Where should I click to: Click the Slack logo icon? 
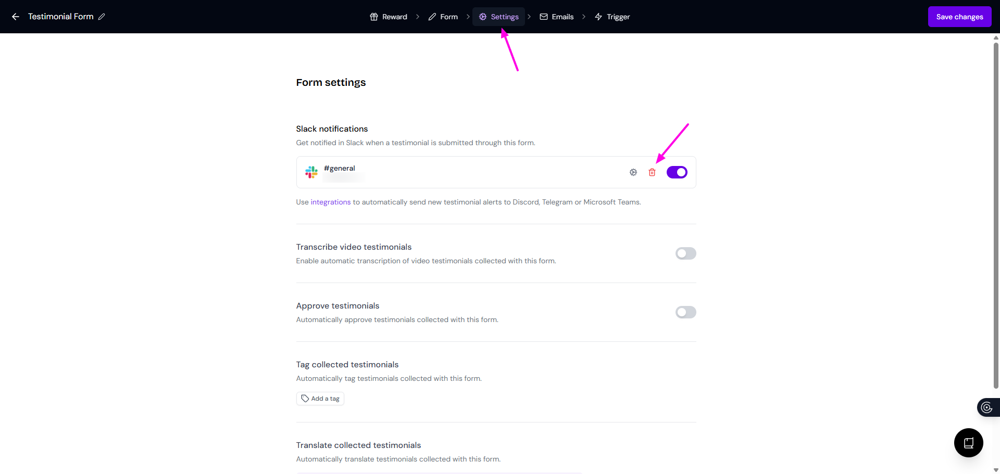click(311, 172)
